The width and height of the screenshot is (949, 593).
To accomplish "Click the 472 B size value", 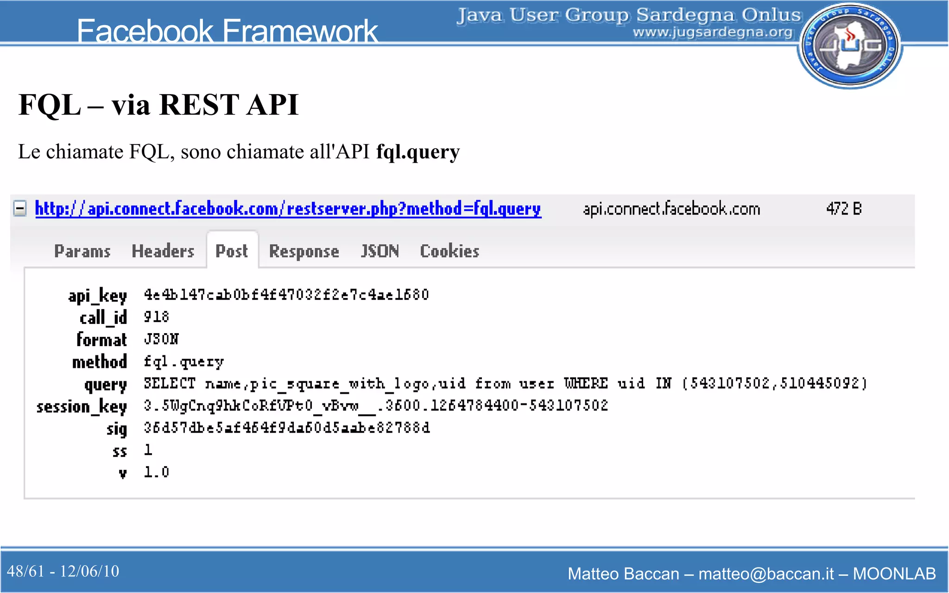I will click(844, 209).
